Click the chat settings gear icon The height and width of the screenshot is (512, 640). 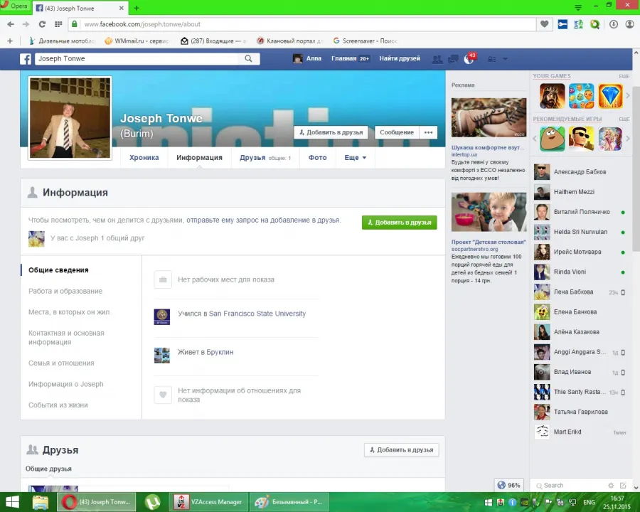[611, 486]
